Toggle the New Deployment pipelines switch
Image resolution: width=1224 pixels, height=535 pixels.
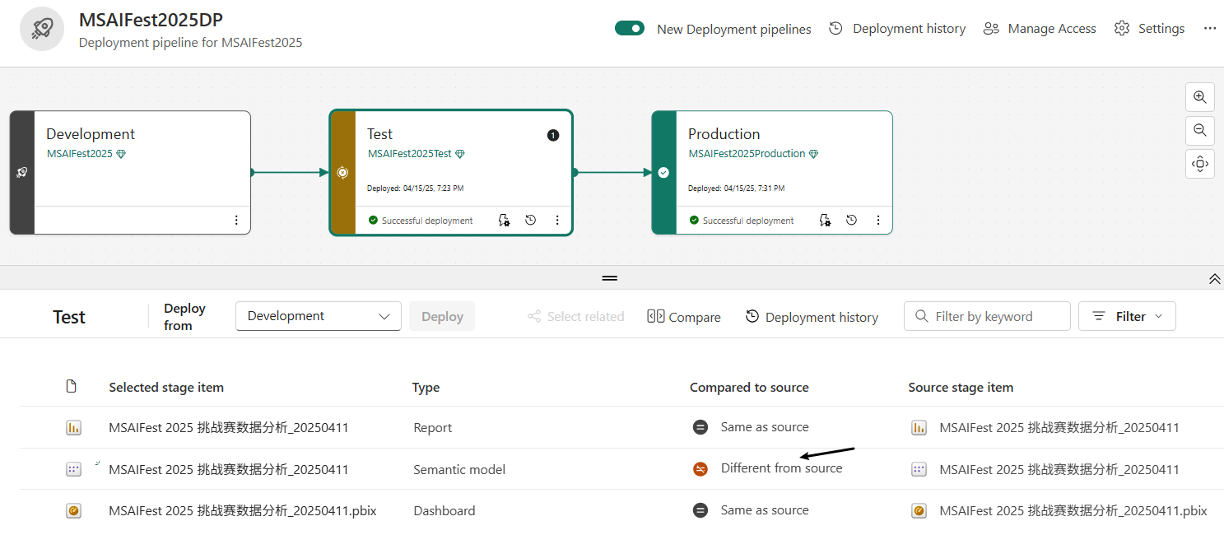630,29
